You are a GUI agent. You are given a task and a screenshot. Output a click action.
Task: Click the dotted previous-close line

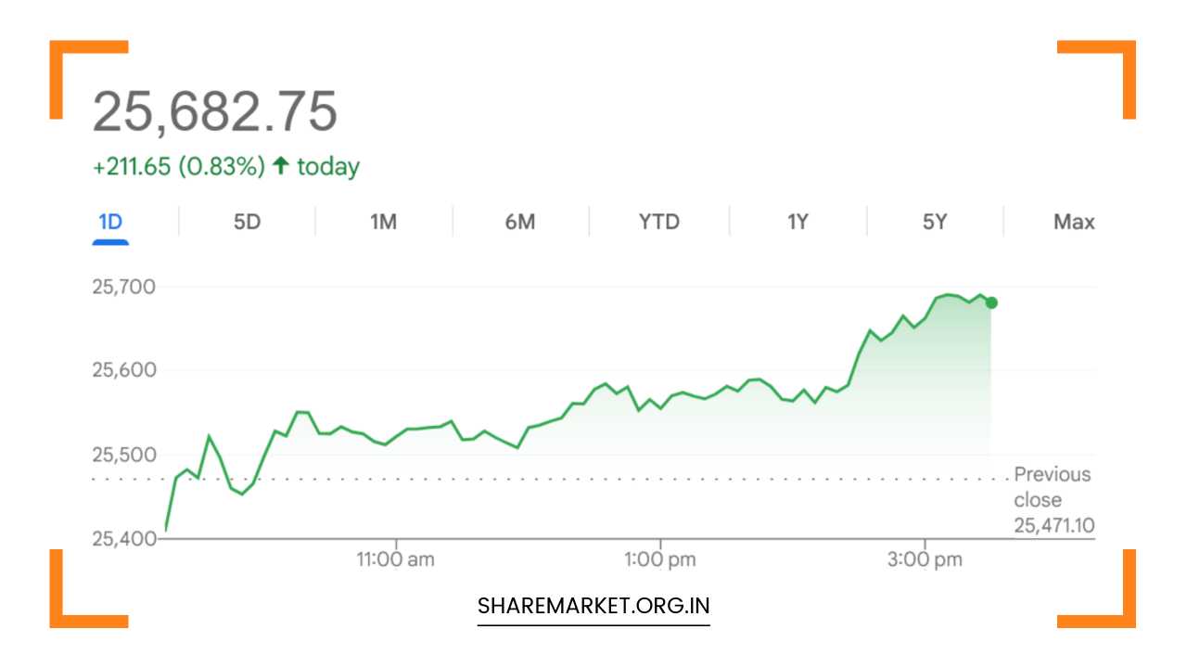coord(556,477)
